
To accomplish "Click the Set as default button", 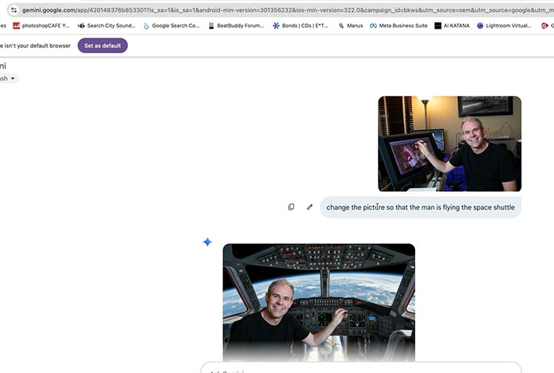I will pyautogui.click(x=103, y=46).
